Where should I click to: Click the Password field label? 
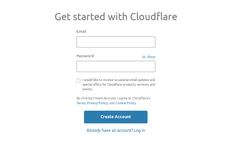[x=85, y=56]
